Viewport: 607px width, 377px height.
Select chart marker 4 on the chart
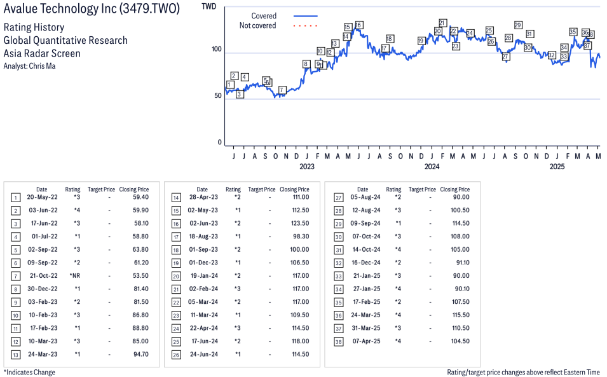click(x=244, y=77)
